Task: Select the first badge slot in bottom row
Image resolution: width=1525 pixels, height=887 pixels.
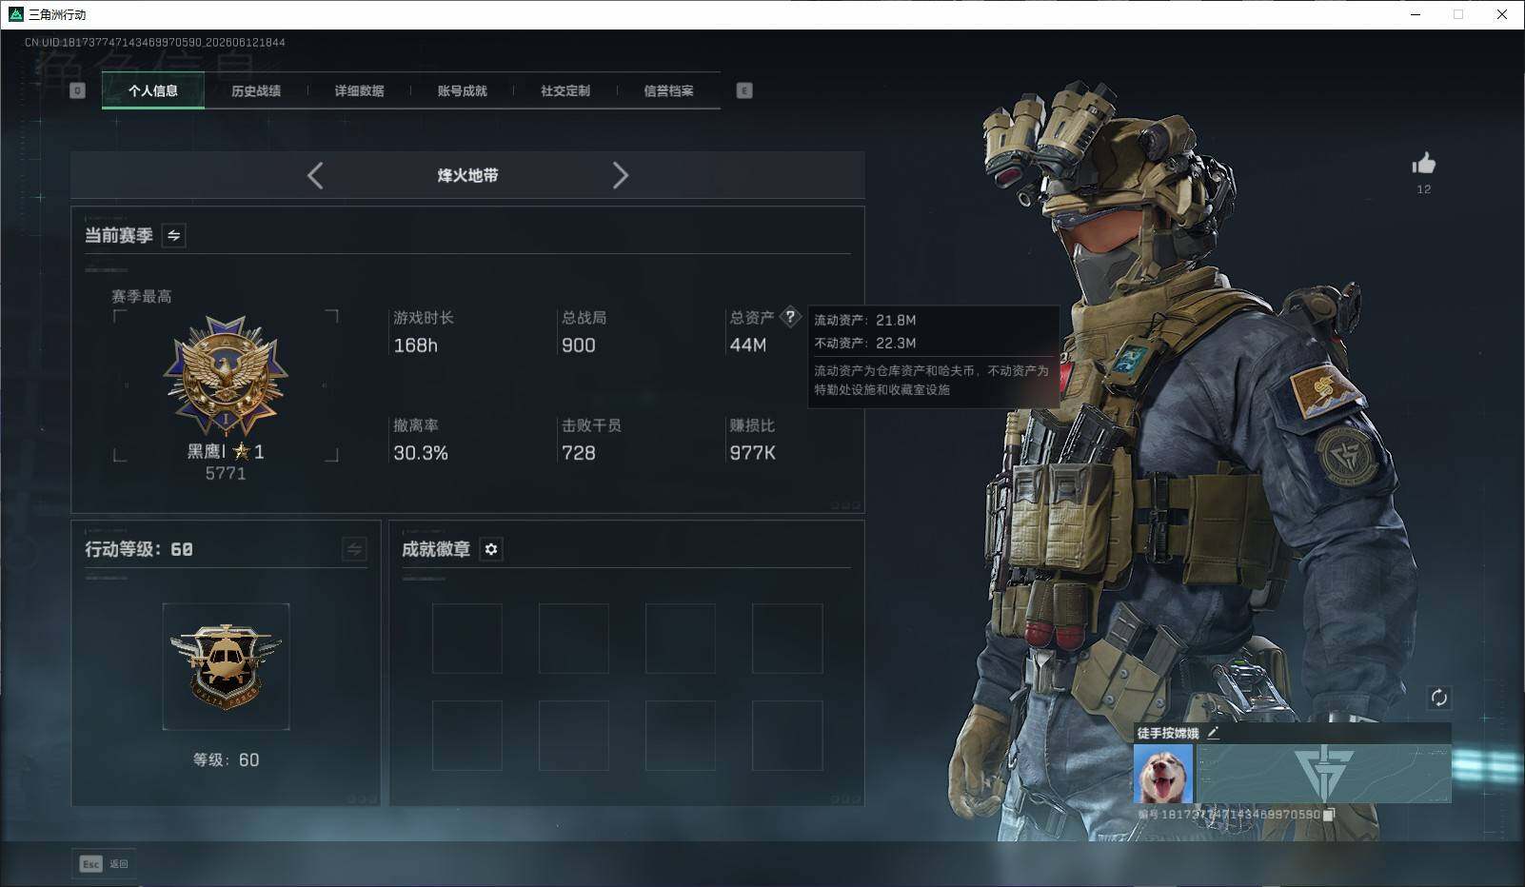Action: (x=466, y=736)
